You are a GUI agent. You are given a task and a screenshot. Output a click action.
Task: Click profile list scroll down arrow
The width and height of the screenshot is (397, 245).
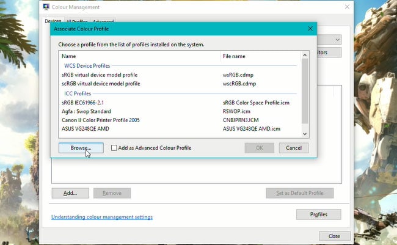pos(305,134)
